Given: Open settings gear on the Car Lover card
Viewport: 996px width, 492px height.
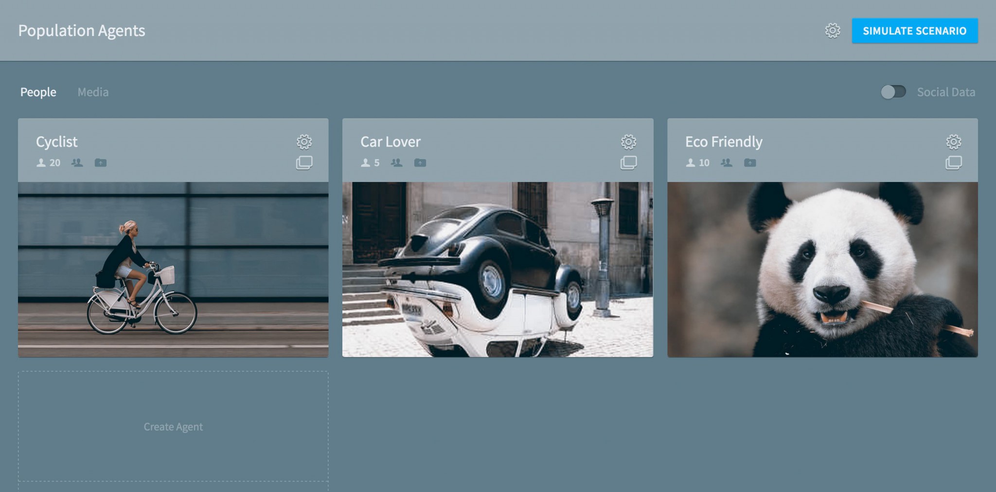Looking at the screenshot, I should coord(628,142).
